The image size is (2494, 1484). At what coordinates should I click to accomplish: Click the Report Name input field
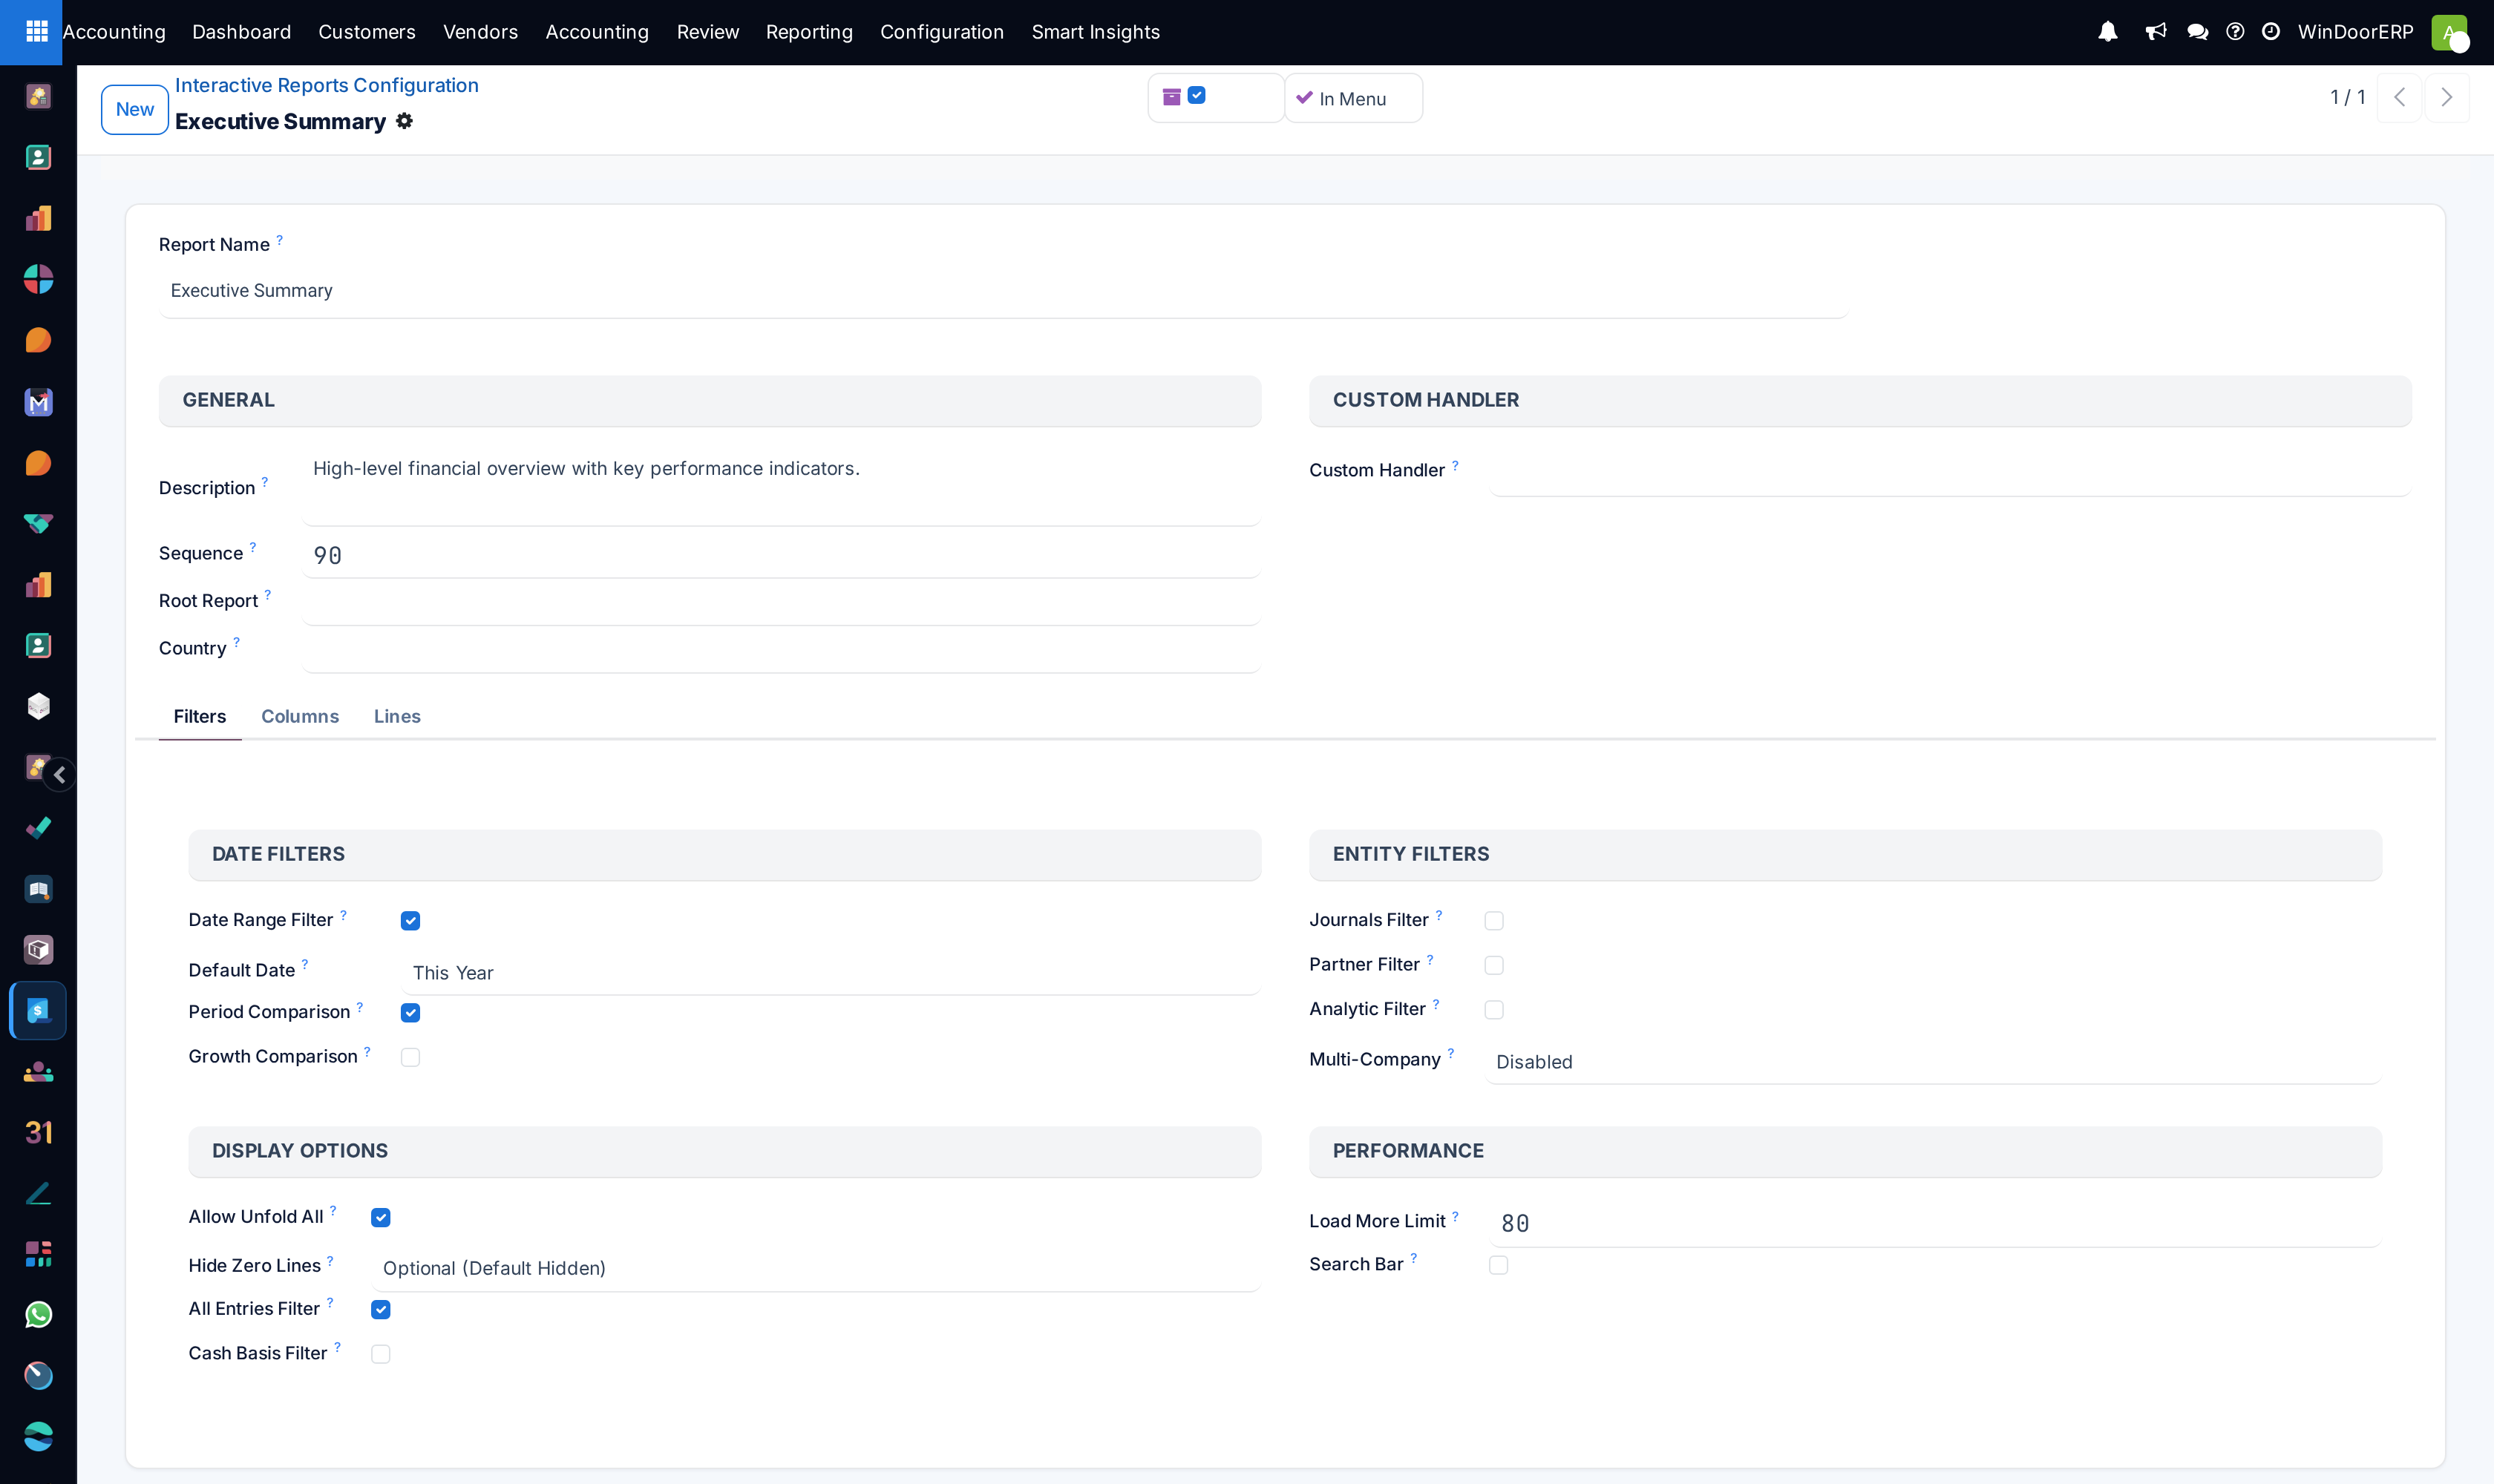(x=1004, y=291)
